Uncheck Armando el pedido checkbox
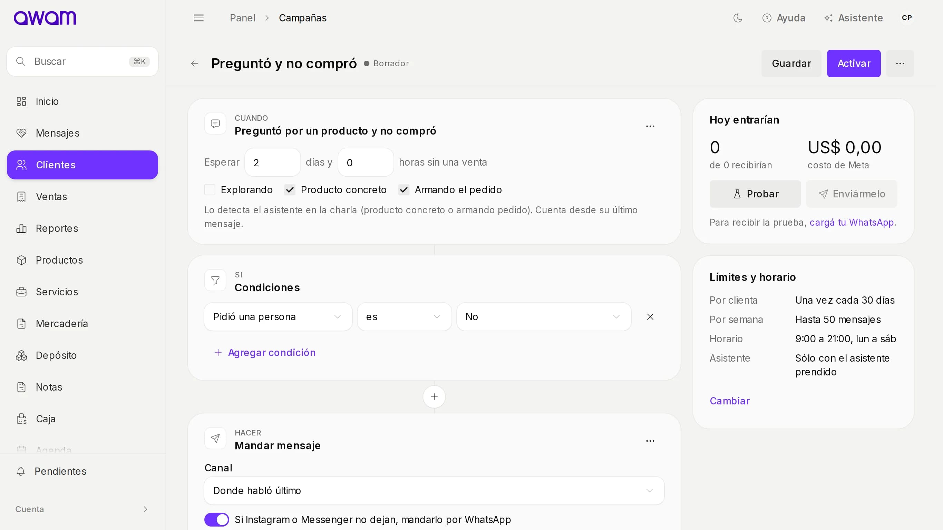Viewport: 943px width, 530px height. coord(404,190)
